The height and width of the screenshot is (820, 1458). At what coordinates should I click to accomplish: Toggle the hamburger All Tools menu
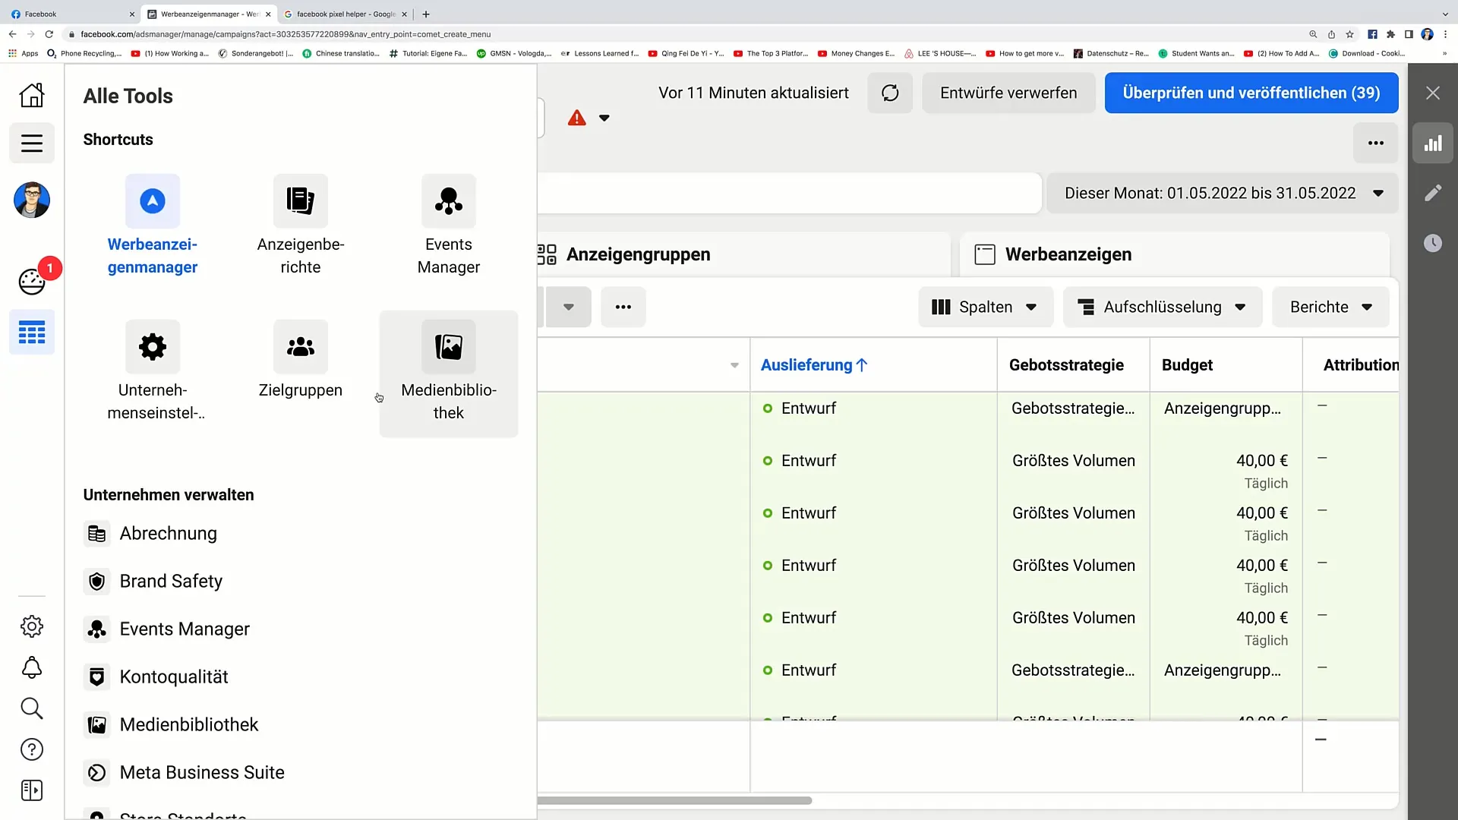coord(32,143)
